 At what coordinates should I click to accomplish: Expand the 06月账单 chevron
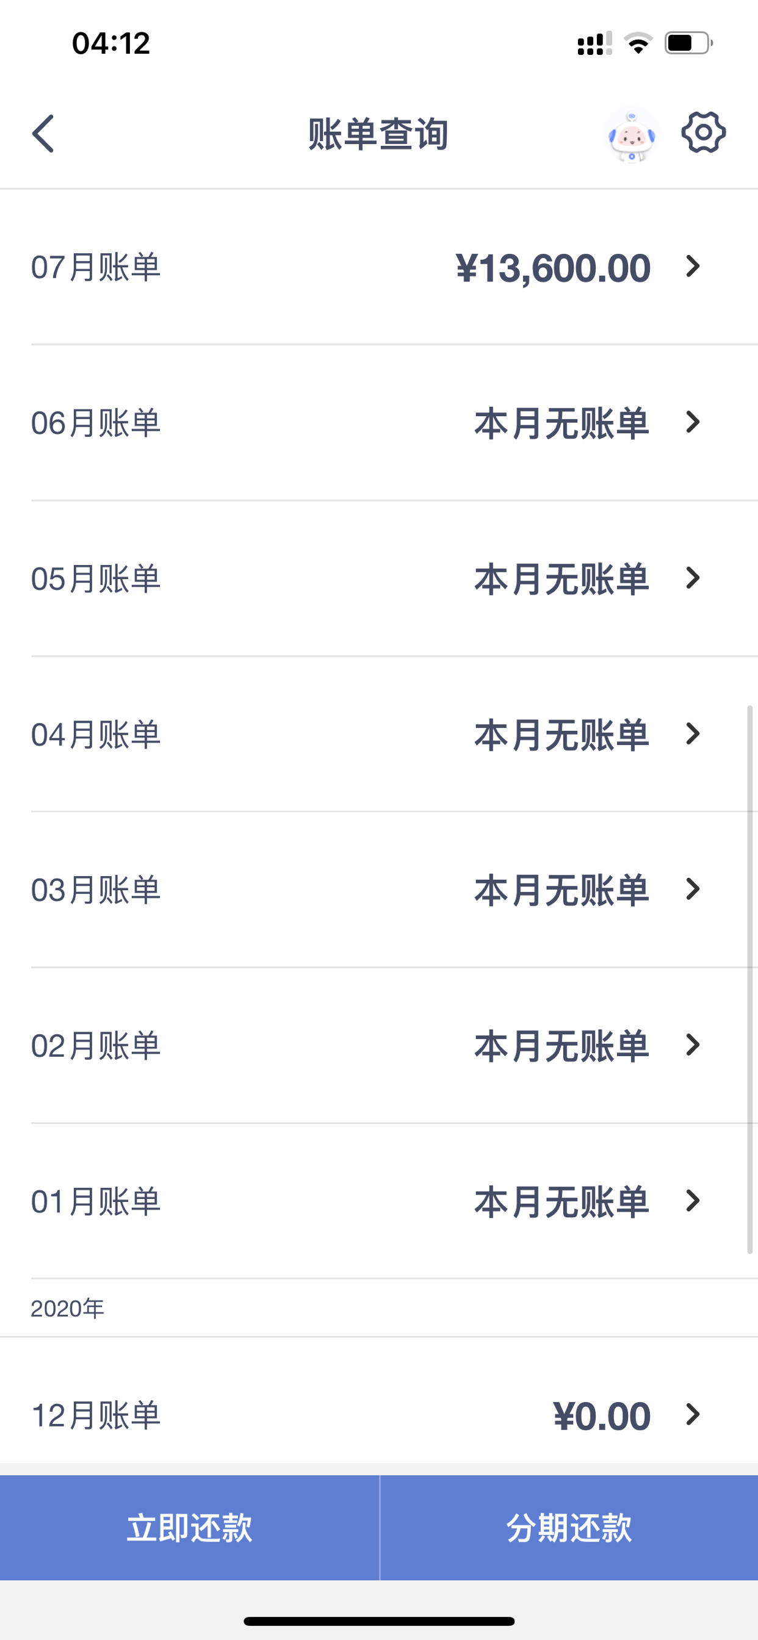[x=693, y=422]
